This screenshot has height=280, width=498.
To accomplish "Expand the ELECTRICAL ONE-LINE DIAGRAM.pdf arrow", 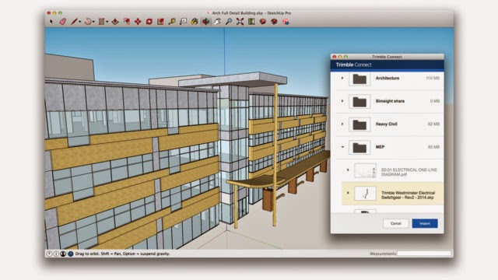I will [x=348, y=170].
